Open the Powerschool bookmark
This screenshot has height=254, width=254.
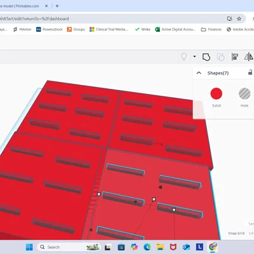(x=49, y=29)
